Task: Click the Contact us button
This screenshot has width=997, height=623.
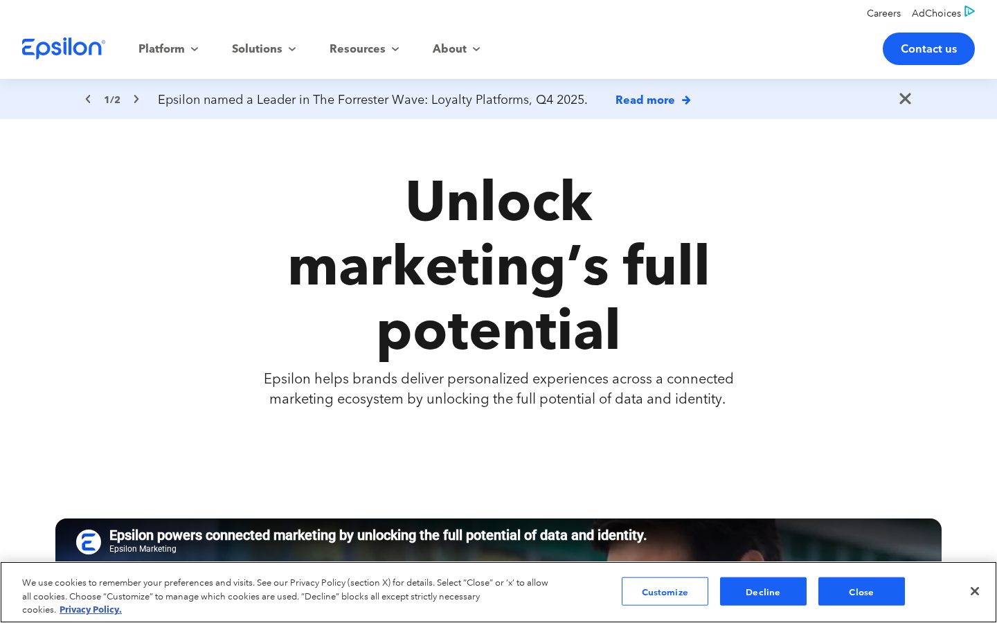Action: click(928, 48)
